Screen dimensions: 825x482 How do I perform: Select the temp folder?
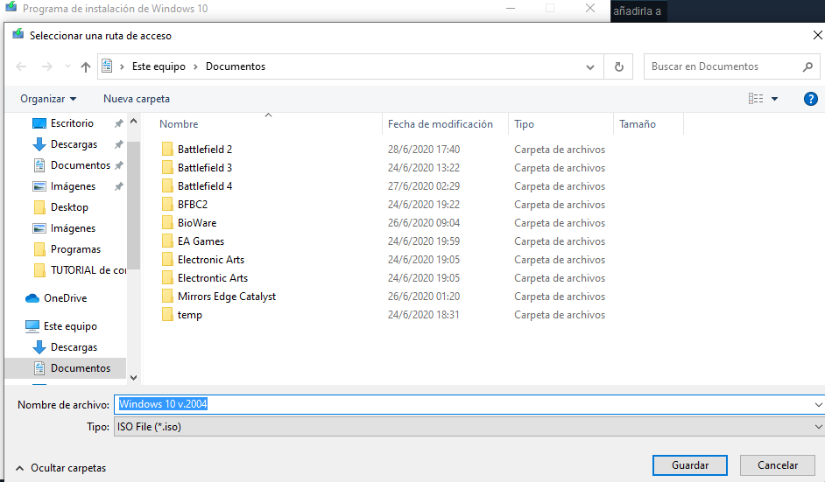[x=189, y=315]
